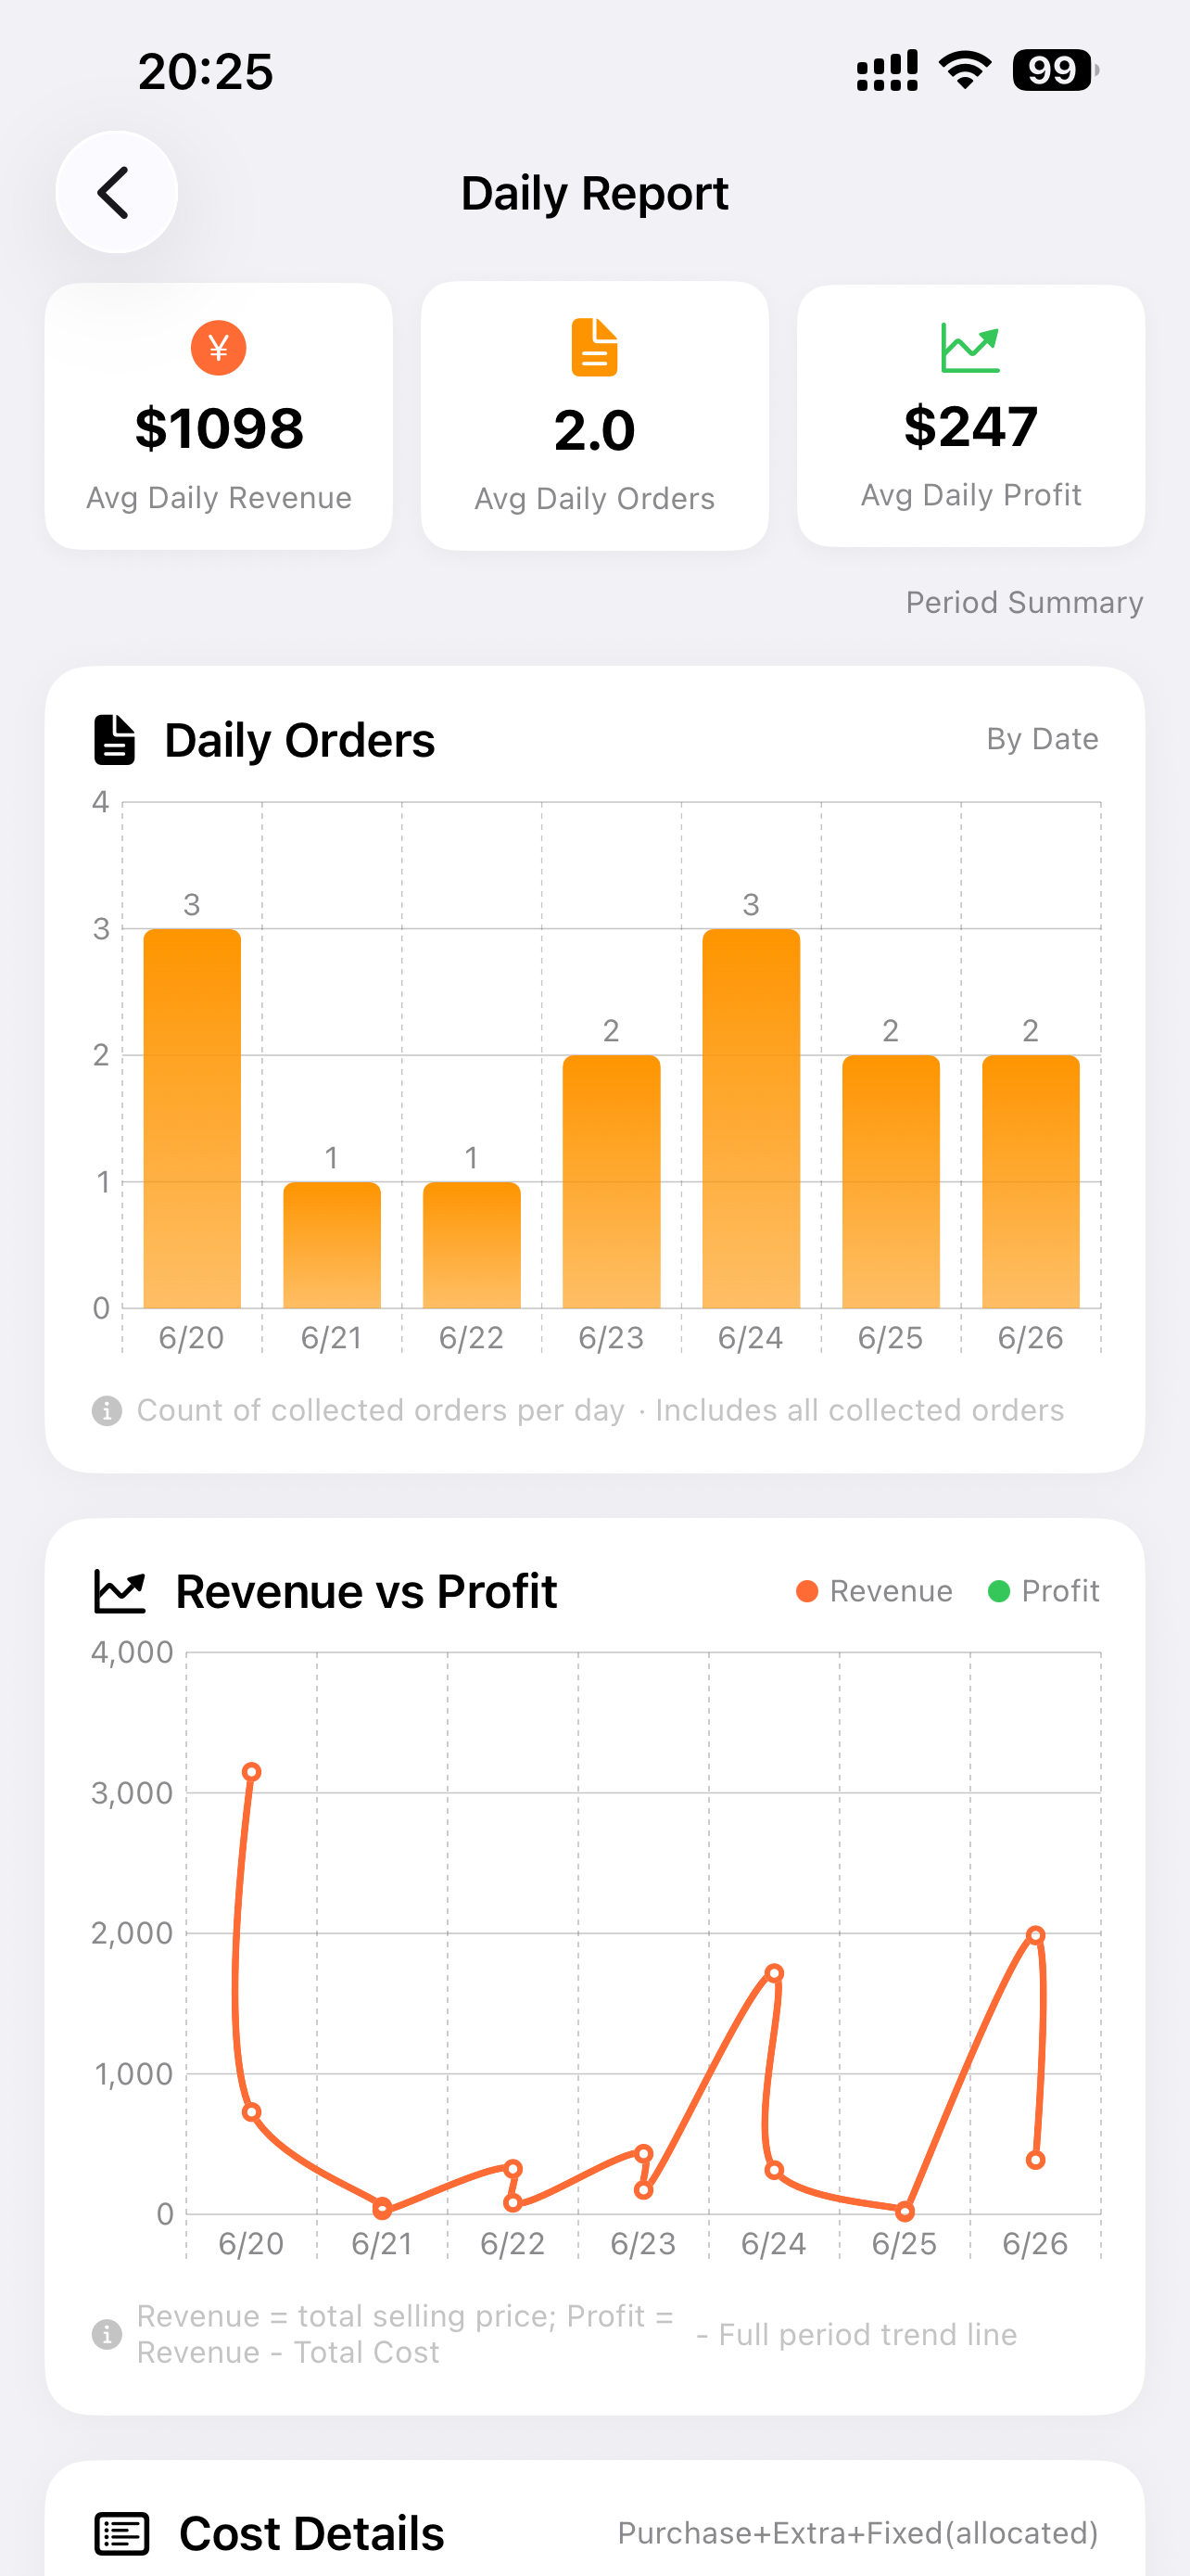Image resolution: width=1190 pixels, height=2576 pixels.
Task: Open the Avg Daily Profit card
Action: (971, 415)
